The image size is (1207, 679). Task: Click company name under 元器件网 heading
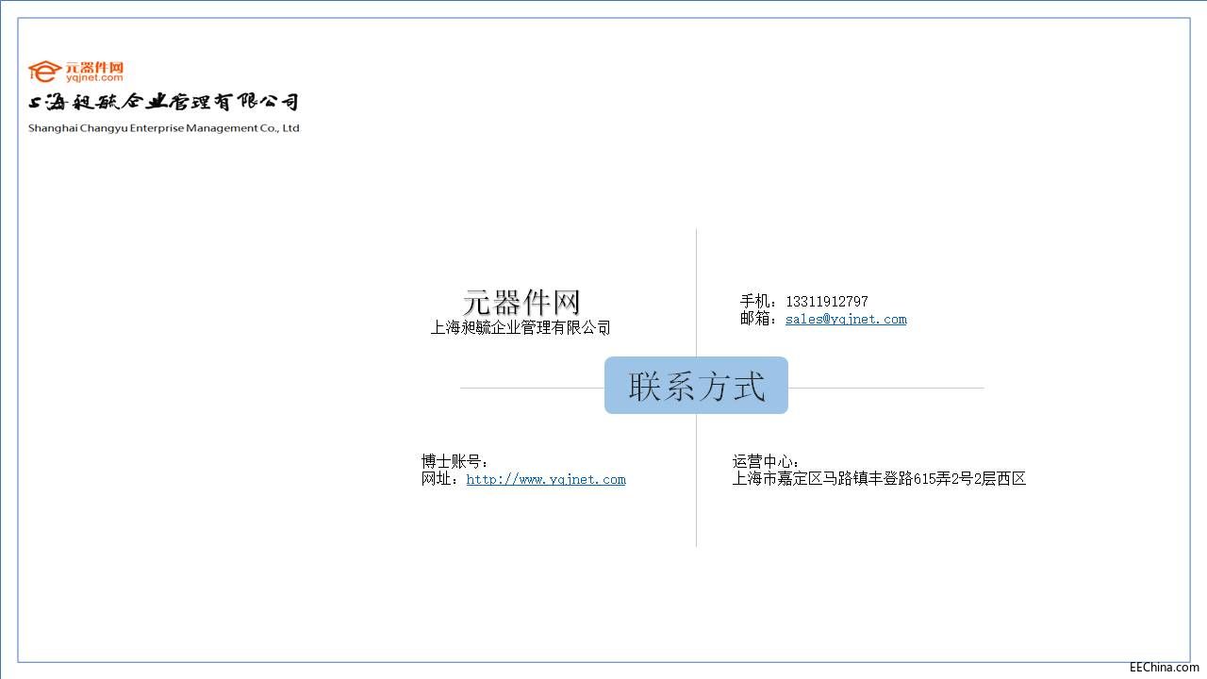(x=521, y=328)
